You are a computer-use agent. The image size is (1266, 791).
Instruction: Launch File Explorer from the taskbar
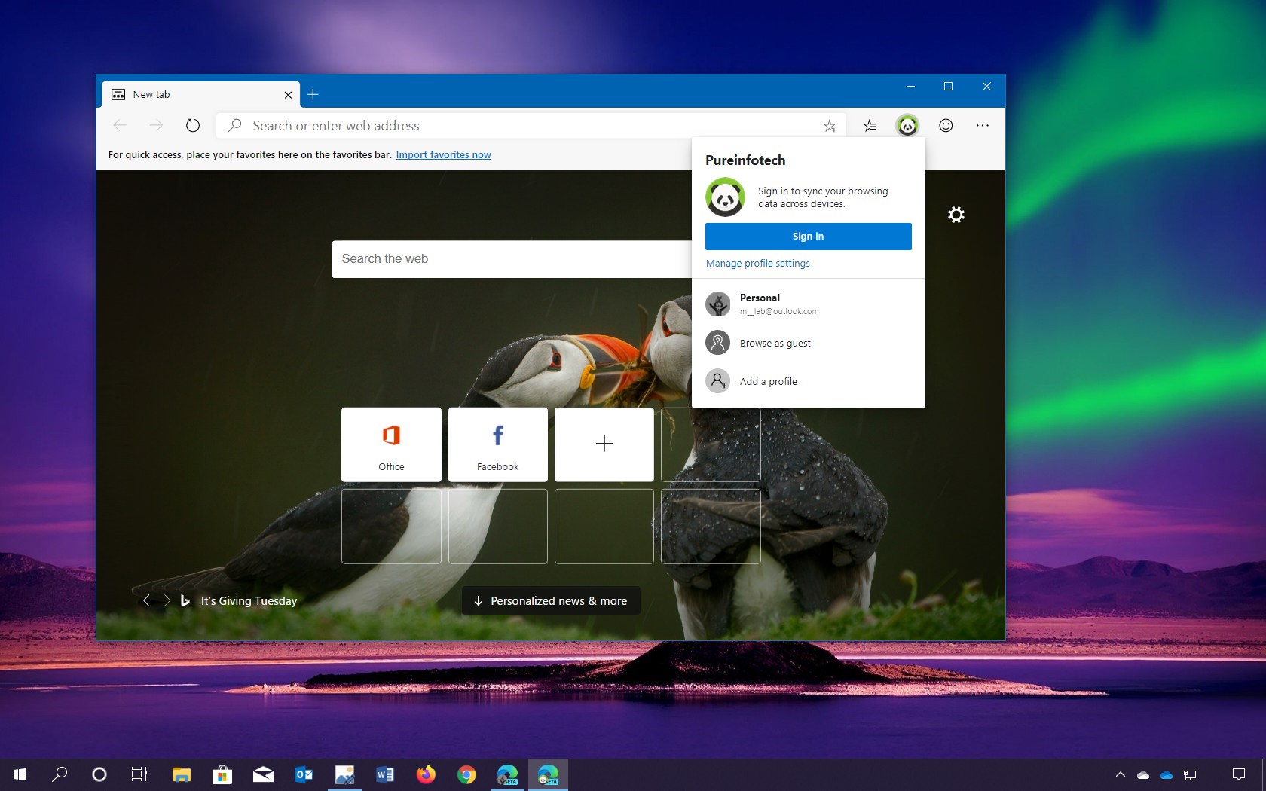(181, 774)
